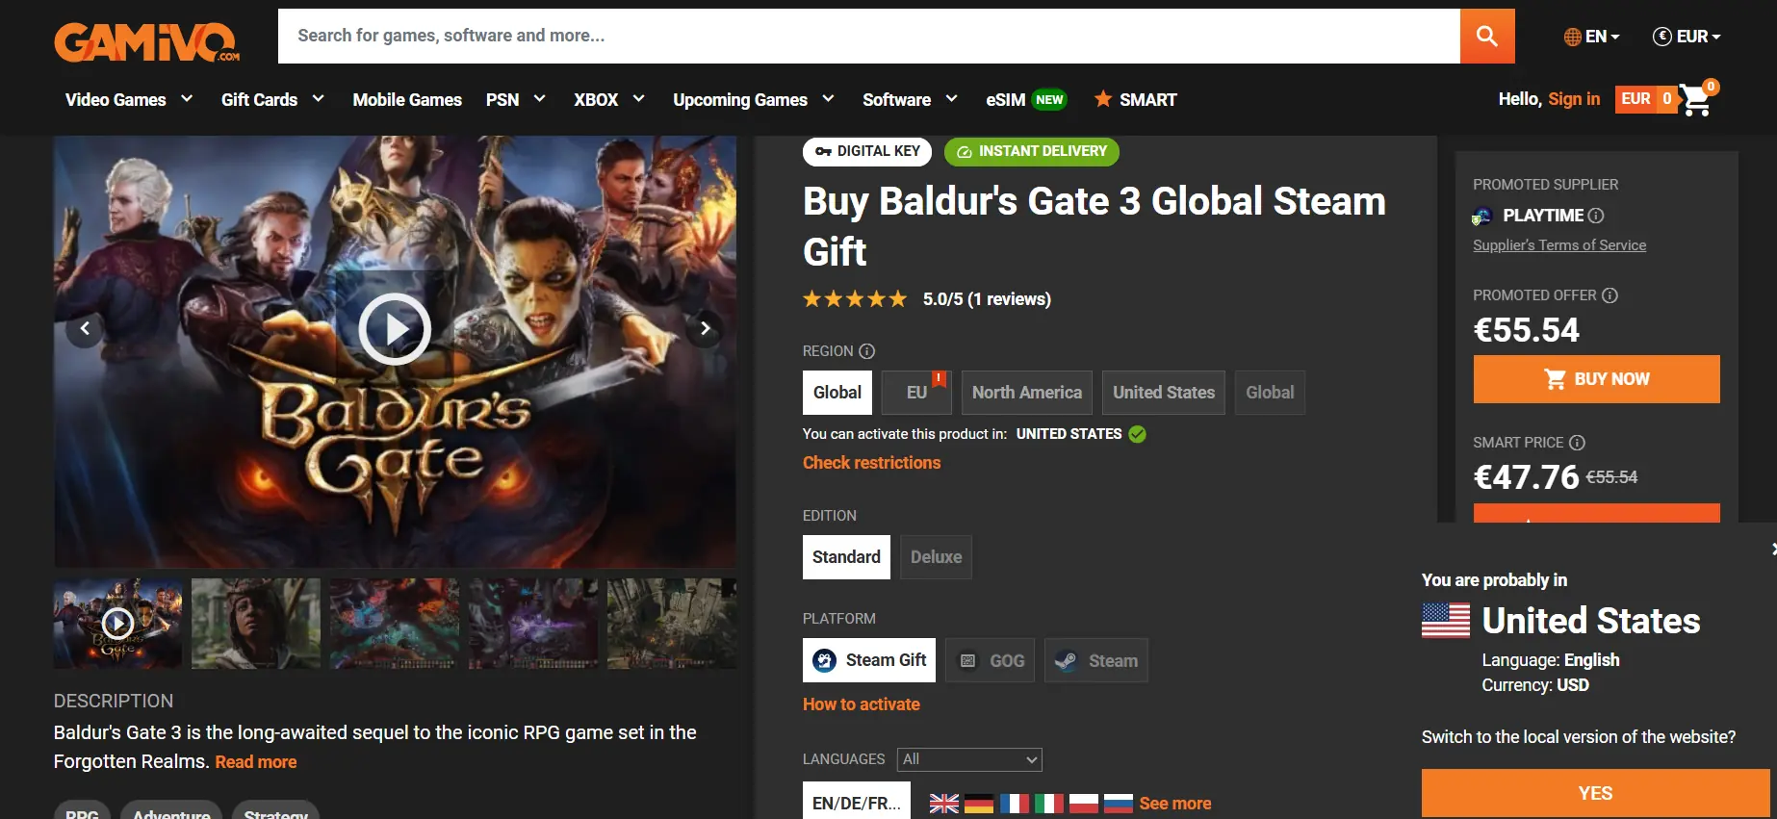The height and width of the screenshot is (819, 1777).
Task: Expand the Video Games menu chevron
Action: pos(187,99)
